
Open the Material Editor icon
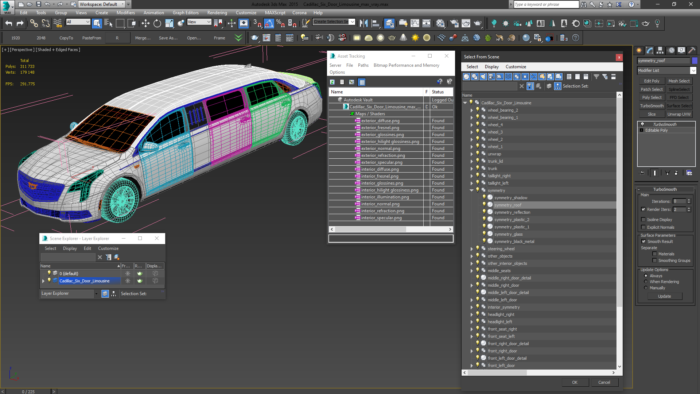point(440,23)
